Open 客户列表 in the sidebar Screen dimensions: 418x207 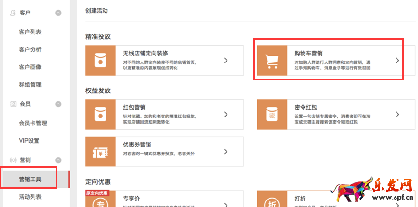30,32
